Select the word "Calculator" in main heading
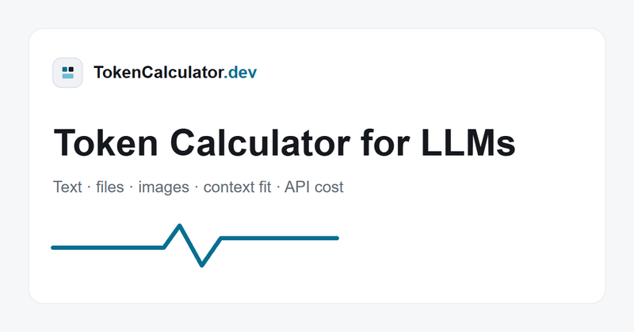Viewport: 634px width, 332px height. tap(260, 142)
